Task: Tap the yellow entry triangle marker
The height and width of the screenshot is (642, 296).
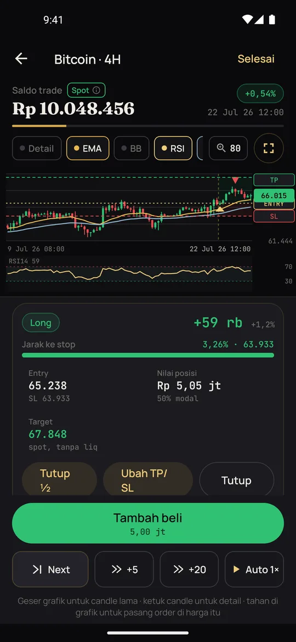Action: pos(220,210)
